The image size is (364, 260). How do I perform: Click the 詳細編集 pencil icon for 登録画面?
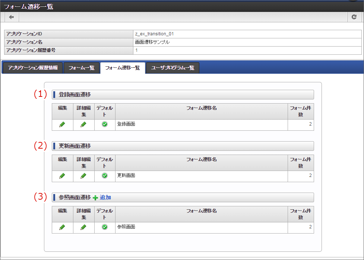83,124
